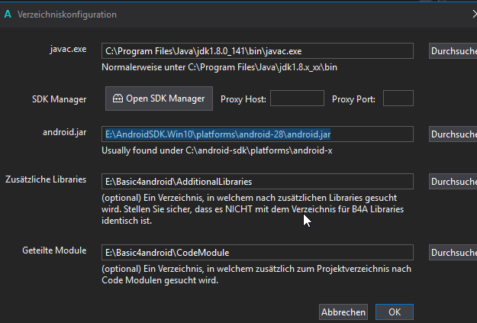Click the Zusätzliche Libraries path field
The width and height of the screenshot is (477, 323).
tap(257, 182)
